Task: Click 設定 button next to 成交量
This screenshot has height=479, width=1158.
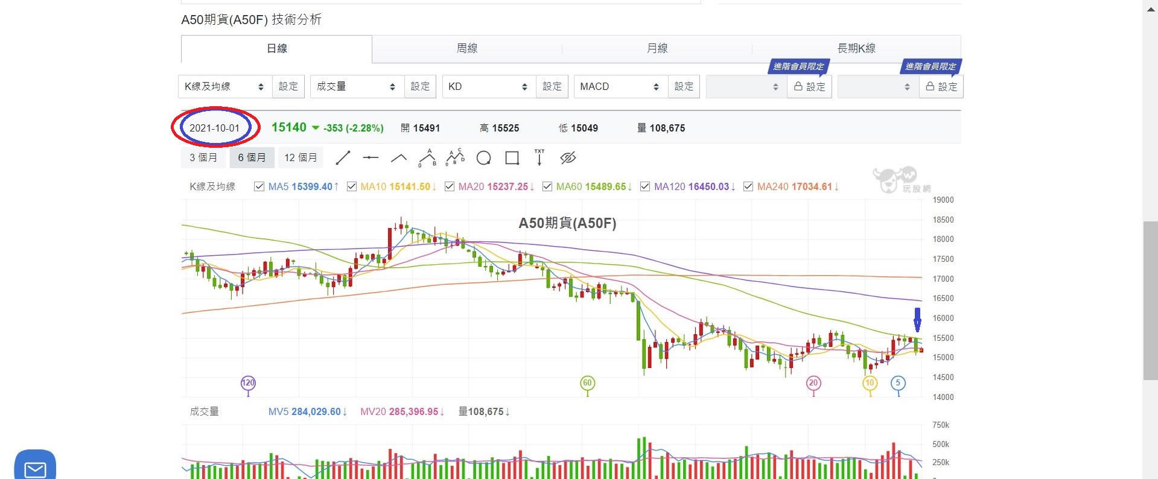Action: click(420, 87)
